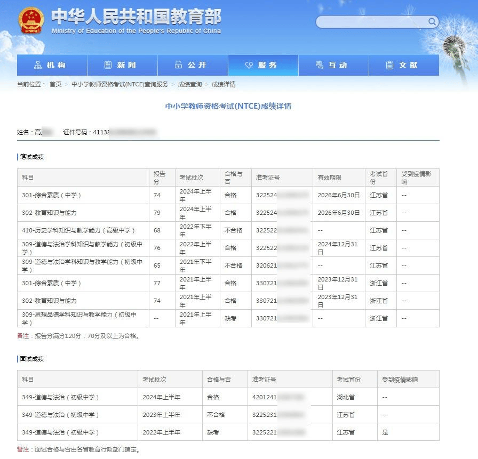Click the 互动 chat bubble icon
This screenshot has height=459, width=478.
tap(319, 65)
